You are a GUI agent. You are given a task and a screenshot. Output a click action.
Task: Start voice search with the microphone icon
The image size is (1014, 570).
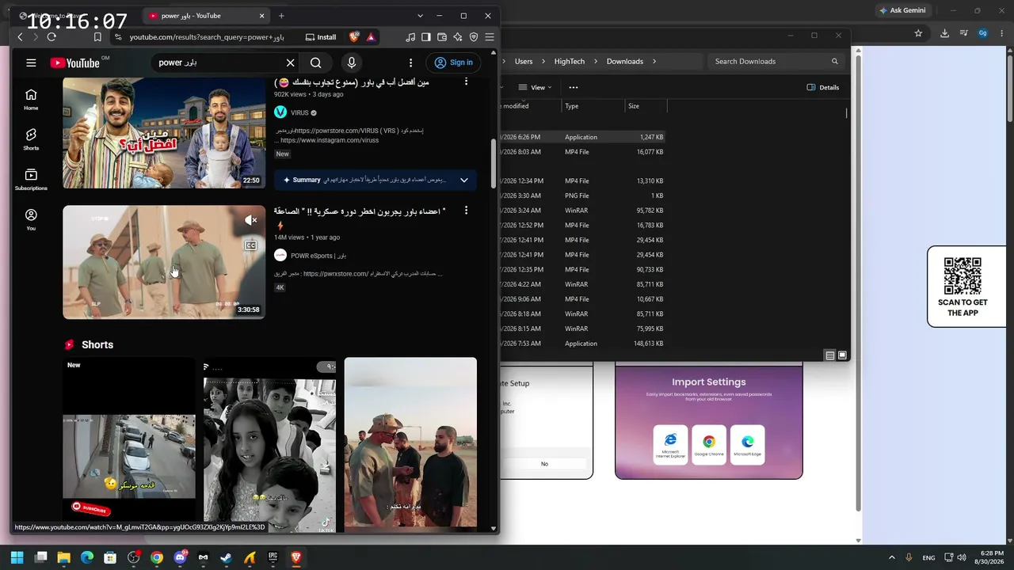[352, 63]
